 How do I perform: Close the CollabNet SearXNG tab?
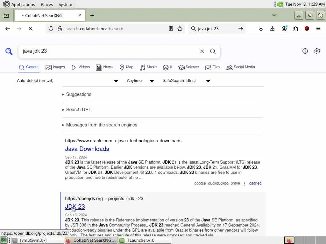click(80, 15)
